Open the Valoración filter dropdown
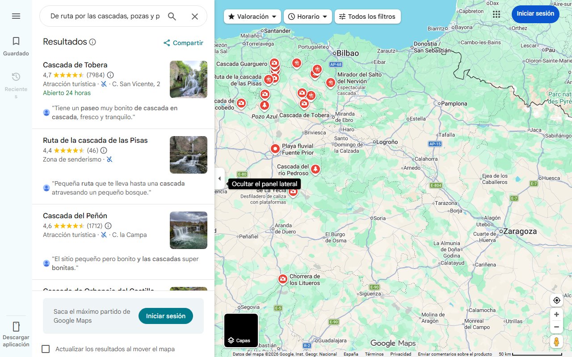Image resolution: width=572 pixels, height=357 pixels. (252, 16)
